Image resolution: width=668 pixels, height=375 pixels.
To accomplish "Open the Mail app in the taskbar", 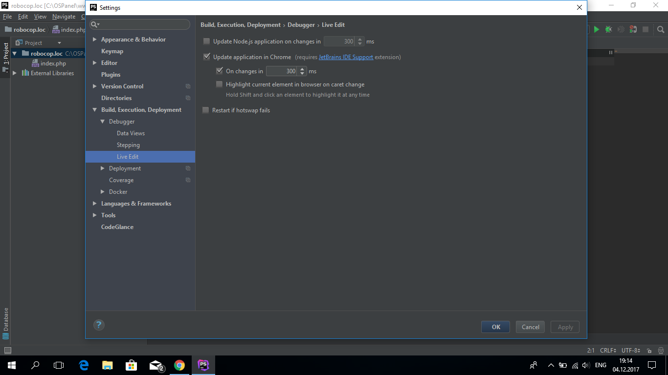I will click(156, 365).
